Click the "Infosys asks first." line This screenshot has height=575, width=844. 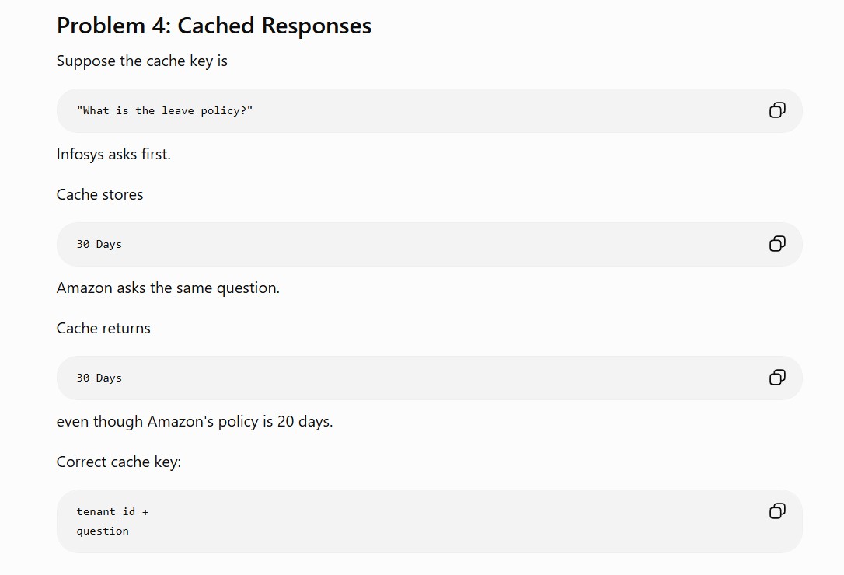click(x=113, y=154)
